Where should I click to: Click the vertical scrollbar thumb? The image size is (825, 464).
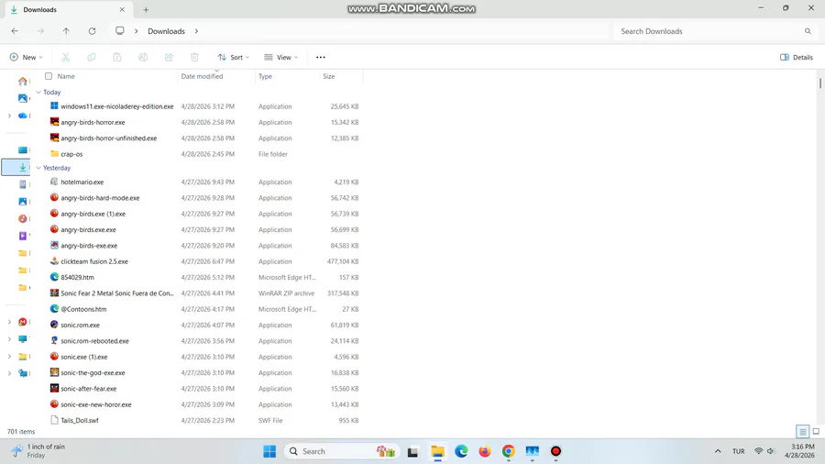pyautogui.click(x=819, y=83)
